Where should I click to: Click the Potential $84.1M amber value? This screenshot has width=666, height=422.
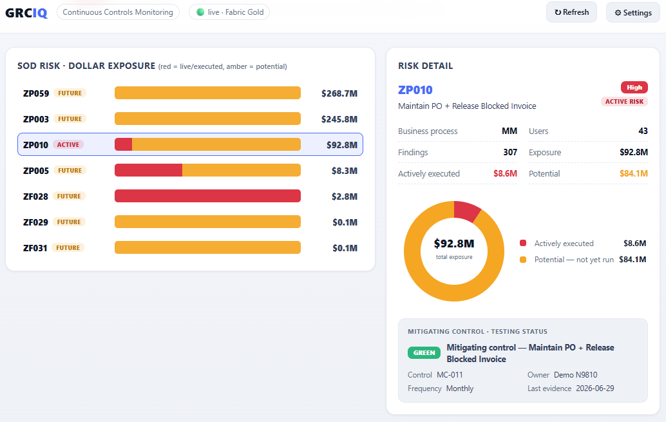[x=633, y=173]
